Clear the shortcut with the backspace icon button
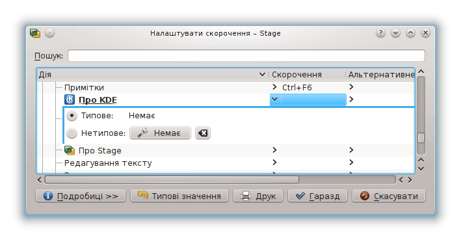461x240 pixels. (203, 133)
